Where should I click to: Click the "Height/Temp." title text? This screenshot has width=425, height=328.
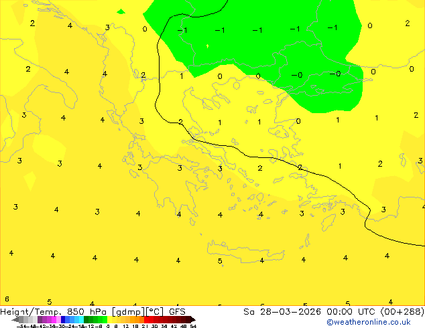pyautogui.click(x=31, y=312)
